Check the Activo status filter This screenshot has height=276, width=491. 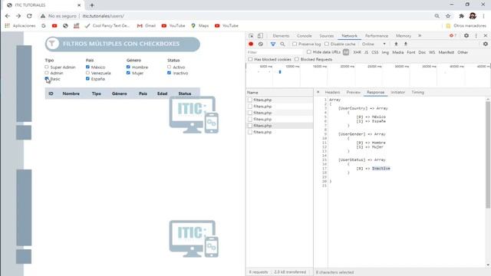click(169, 67)
